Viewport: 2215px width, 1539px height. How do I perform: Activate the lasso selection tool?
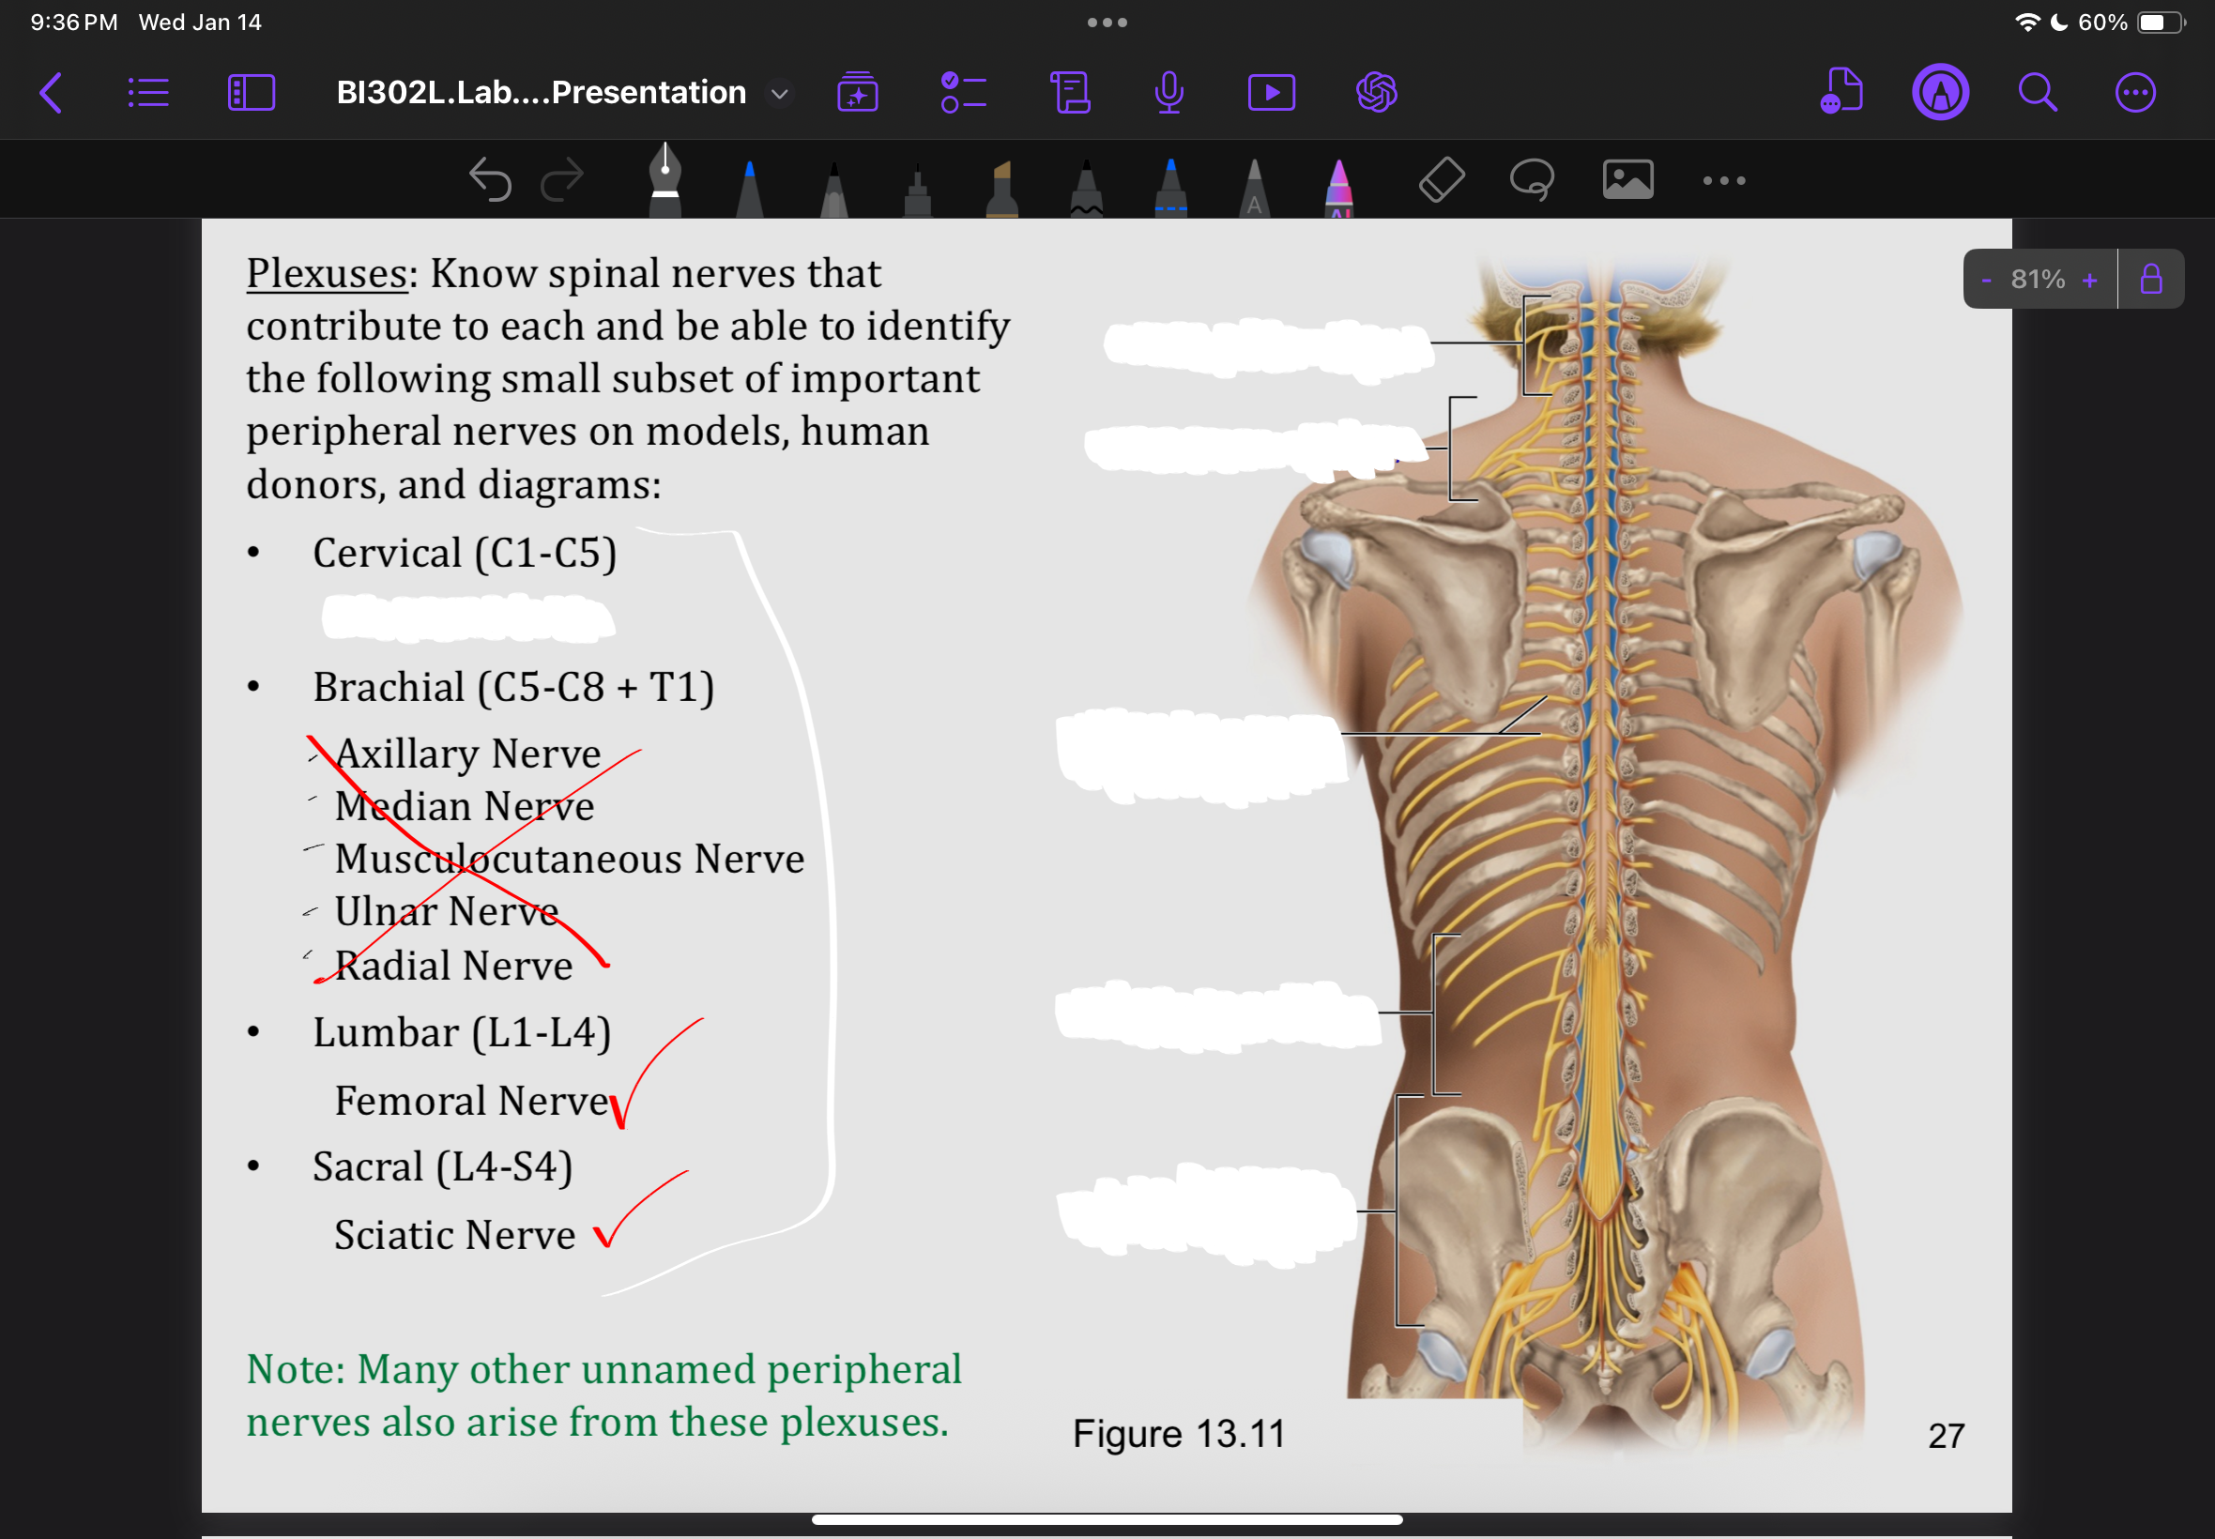[x=1533, y=178]
